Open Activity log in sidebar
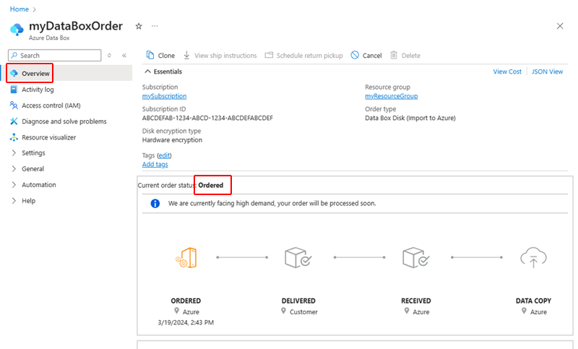This screenshot has height=349, width=578. click(38, 90)
